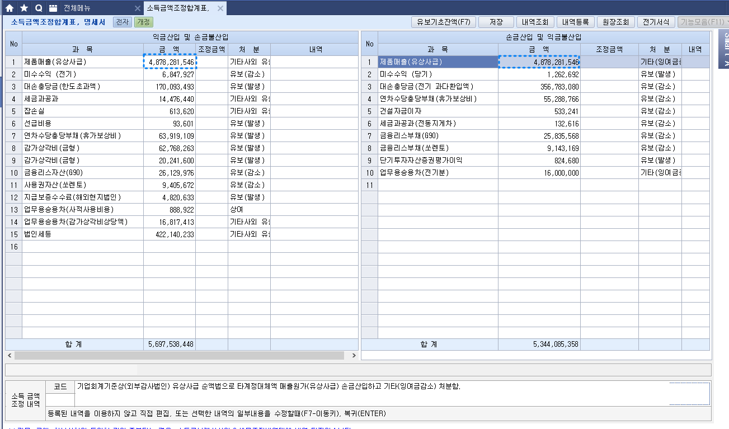
Task: Click the 손금산입 및 익금불산입 table header
Action: click(544, 37)
